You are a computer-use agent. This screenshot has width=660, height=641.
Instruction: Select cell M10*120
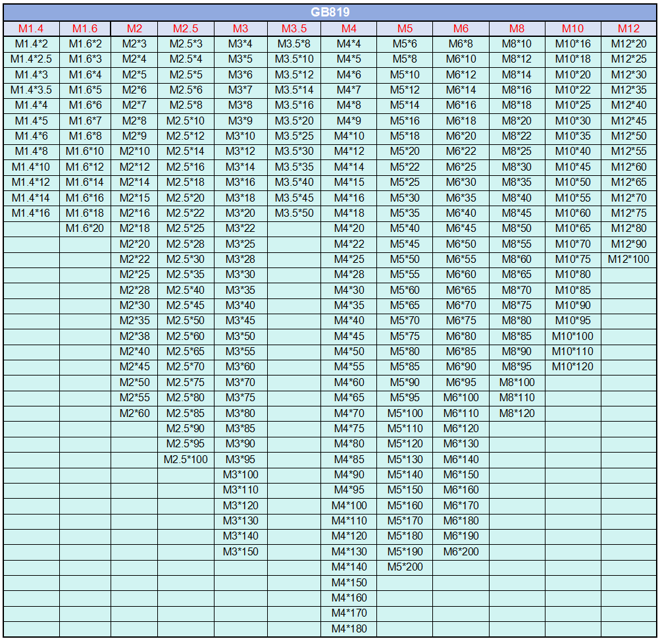[x=573, y=367]
